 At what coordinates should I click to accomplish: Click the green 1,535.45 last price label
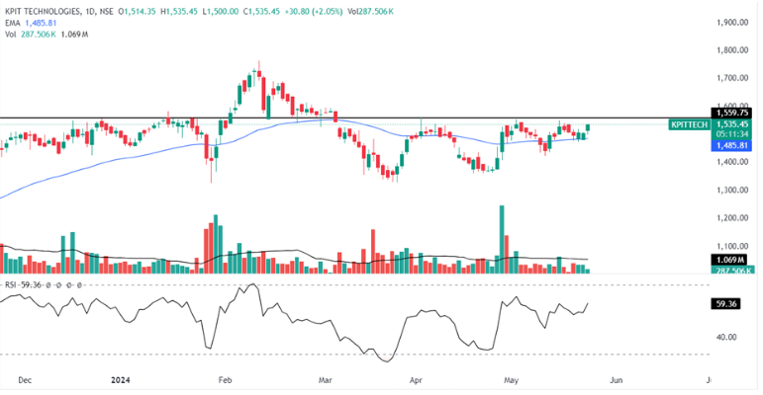click(731, 125)
